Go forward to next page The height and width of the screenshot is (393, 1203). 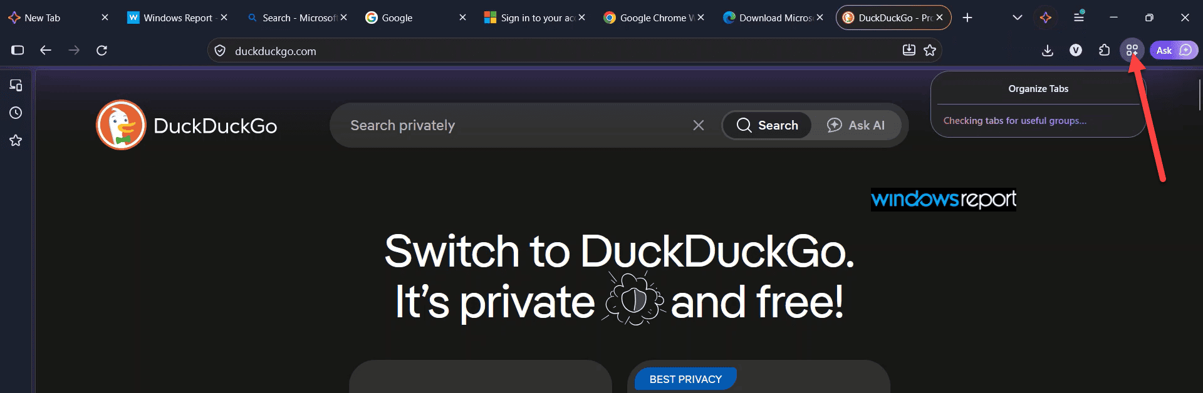(74, 50)
